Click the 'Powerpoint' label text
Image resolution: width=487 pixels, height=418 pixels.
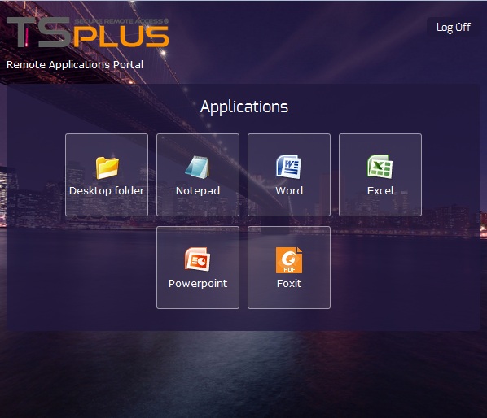198,284
